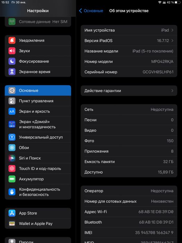Tap the General gear icon
The image size is (182, 243).
click(x=12, y=91)
